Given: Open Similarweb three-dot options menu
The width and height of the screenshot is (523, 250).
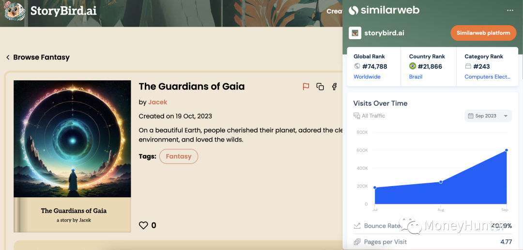Looking at the screenshot, I should [510, 10].
